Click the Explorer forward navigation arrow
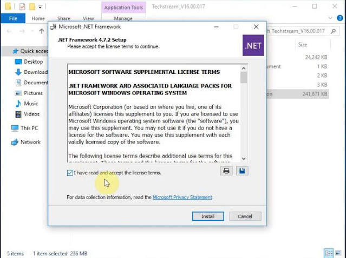 (x=22, y=31)
